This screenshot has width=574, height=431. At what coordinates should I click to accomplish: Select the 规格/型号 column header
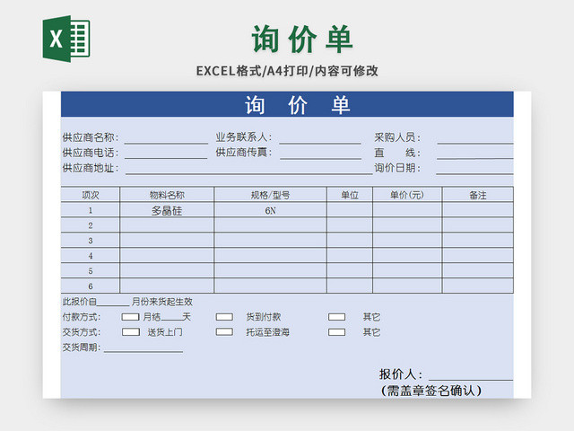pos(270,195)
